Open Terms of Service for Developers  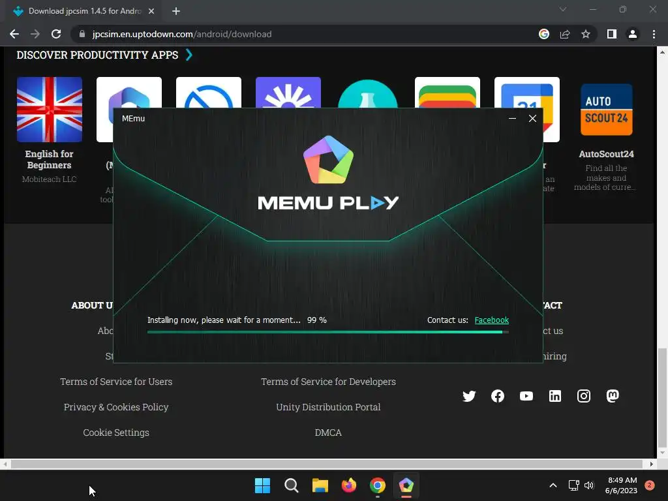pyautogui.click(x=329, y=382)
